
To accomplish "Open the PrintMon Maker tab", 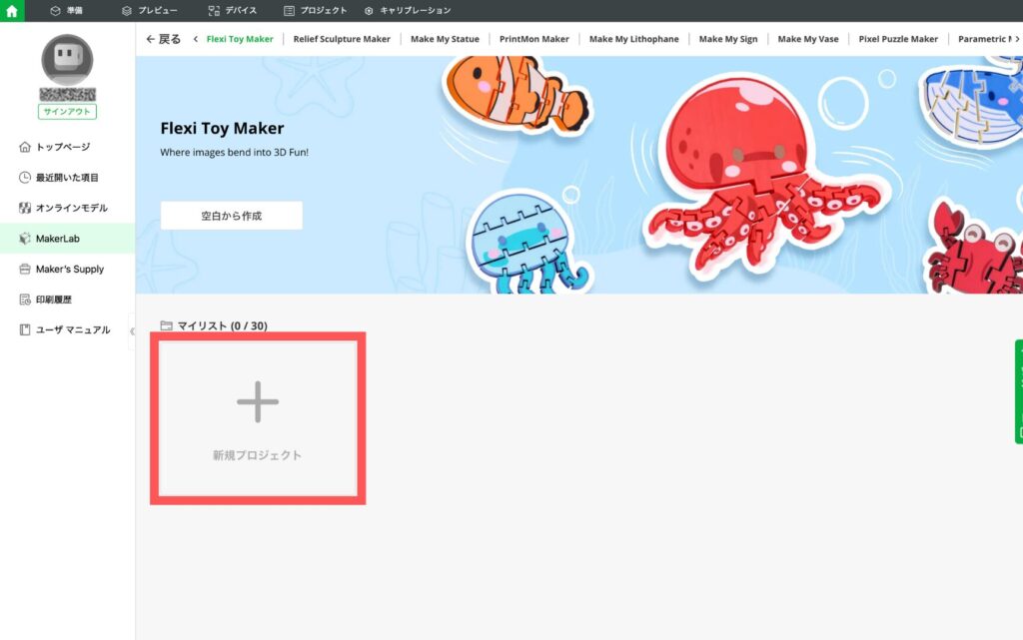I will 534,39.
